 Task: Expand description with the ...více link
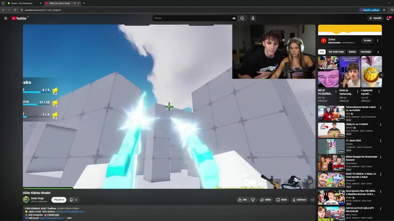(68, 218)
